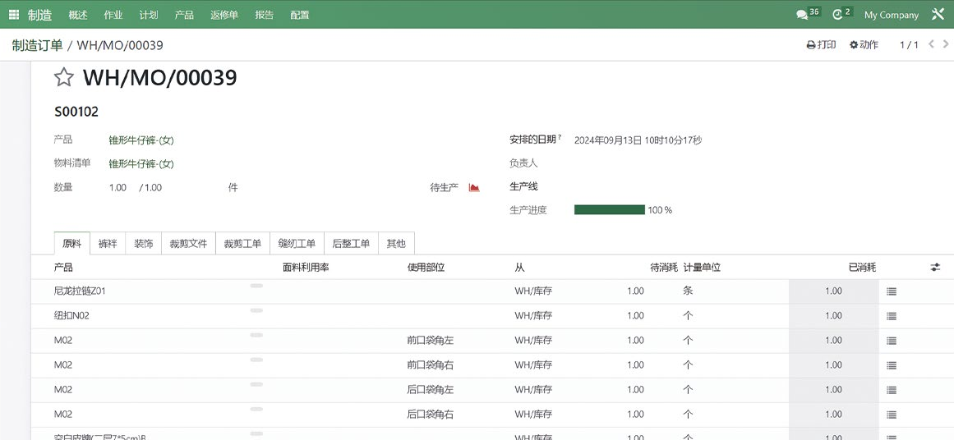Open the debug tools wrench icon
This screenshot has height=440, width=954.
(x=938, y=15)
